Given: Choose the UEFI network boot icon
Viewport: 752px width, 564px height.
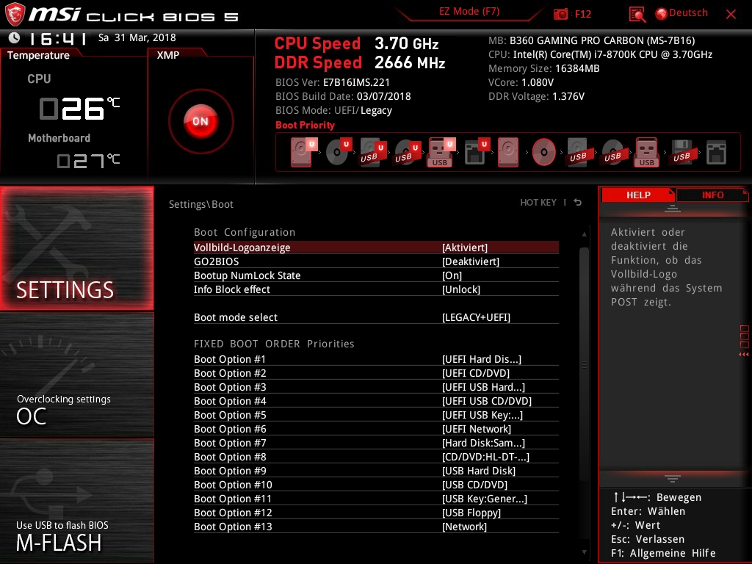Looking at the screenshot, I should [477, 152].
